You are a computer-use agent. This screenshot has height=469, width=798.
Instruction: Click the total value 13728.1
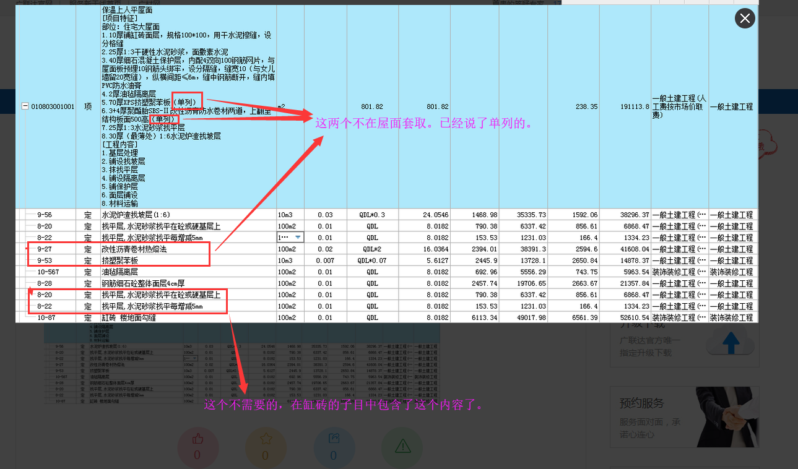[533, 260]
